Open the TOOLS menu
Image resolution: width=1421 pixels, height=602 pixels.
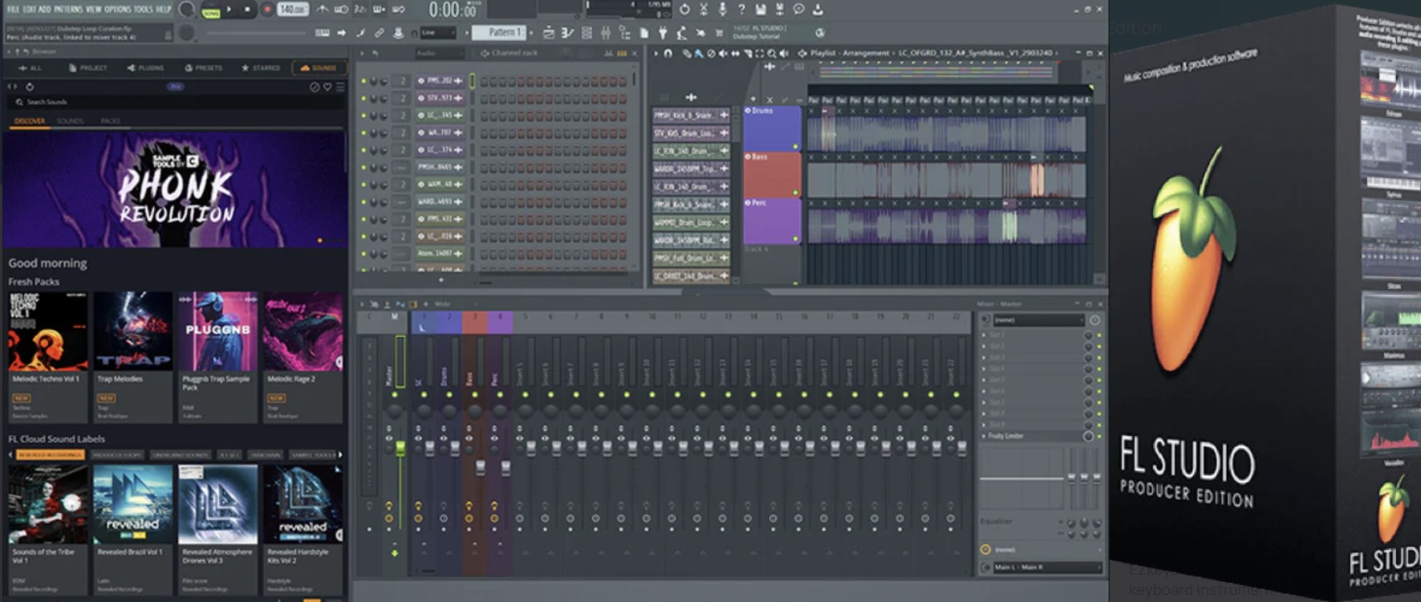144,9
